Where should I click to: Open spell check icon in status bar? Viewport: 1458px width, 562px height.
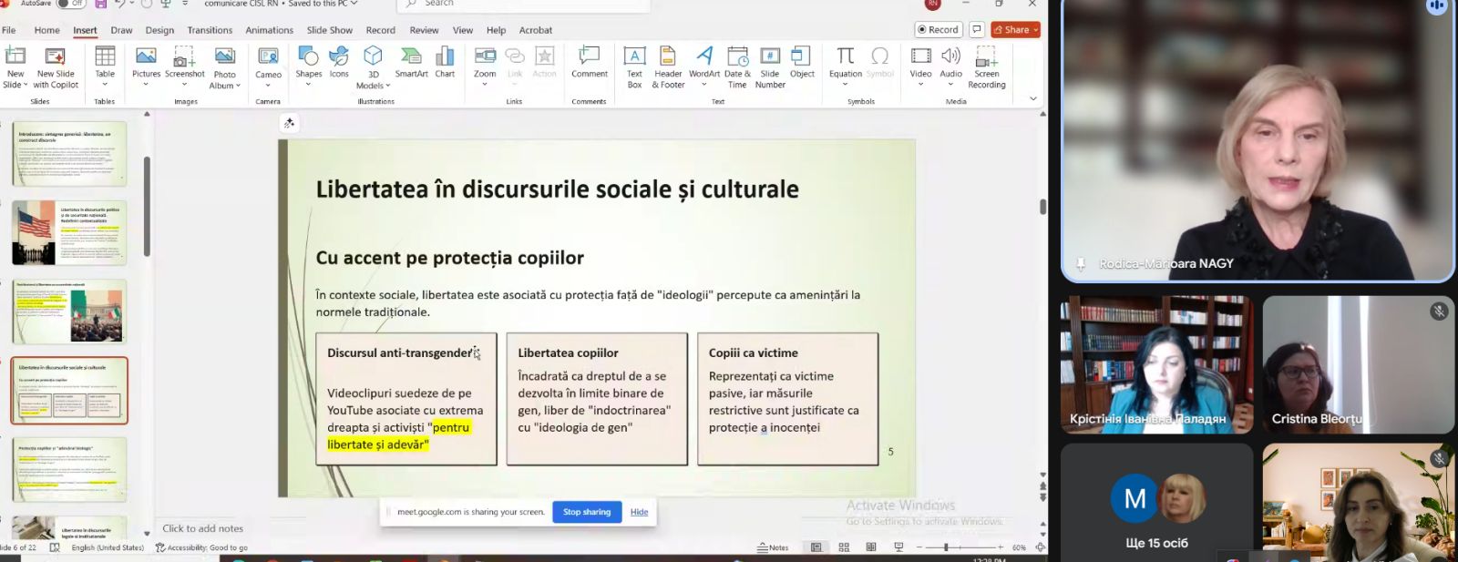click(x=55, y=547)
